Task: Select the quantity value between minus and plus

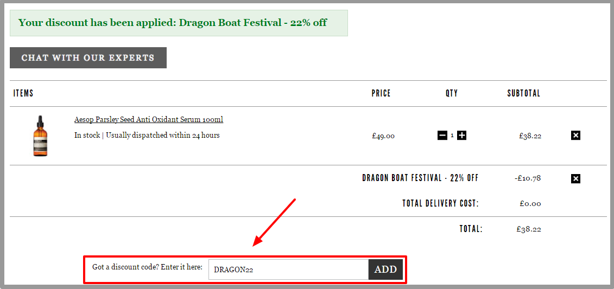Action: point(452,136)
